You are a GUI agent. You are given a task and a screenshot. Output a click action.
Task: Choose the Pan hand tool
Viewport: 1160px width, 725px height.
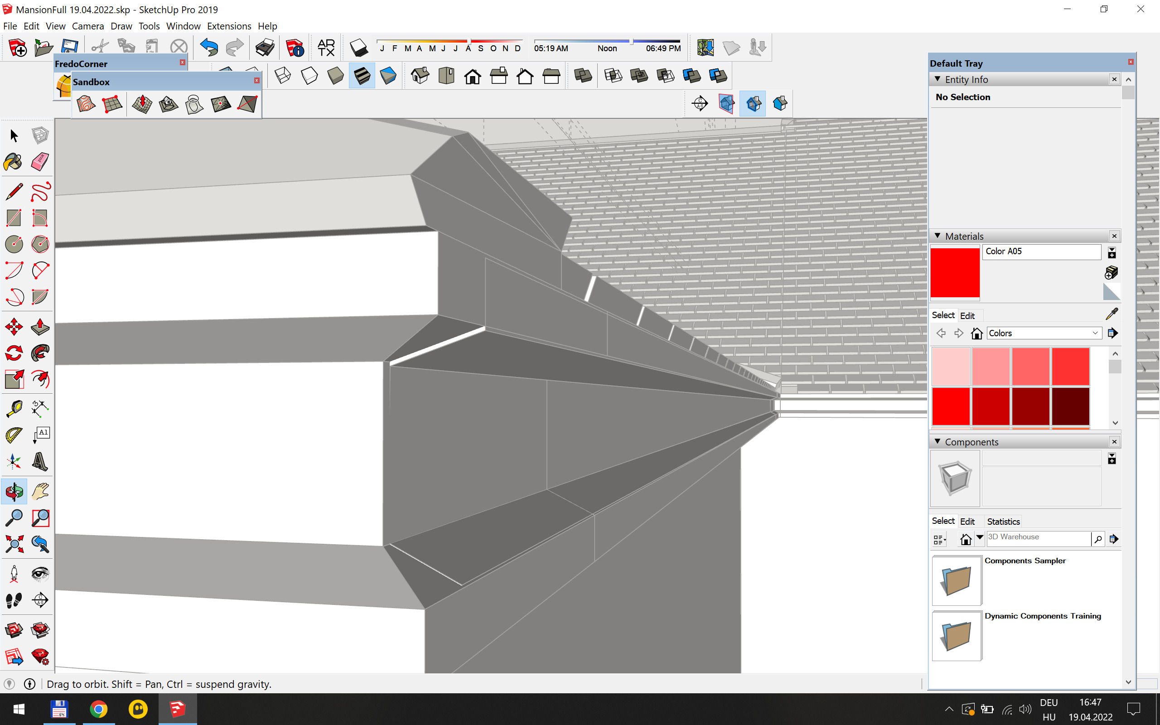pos(40,492)
